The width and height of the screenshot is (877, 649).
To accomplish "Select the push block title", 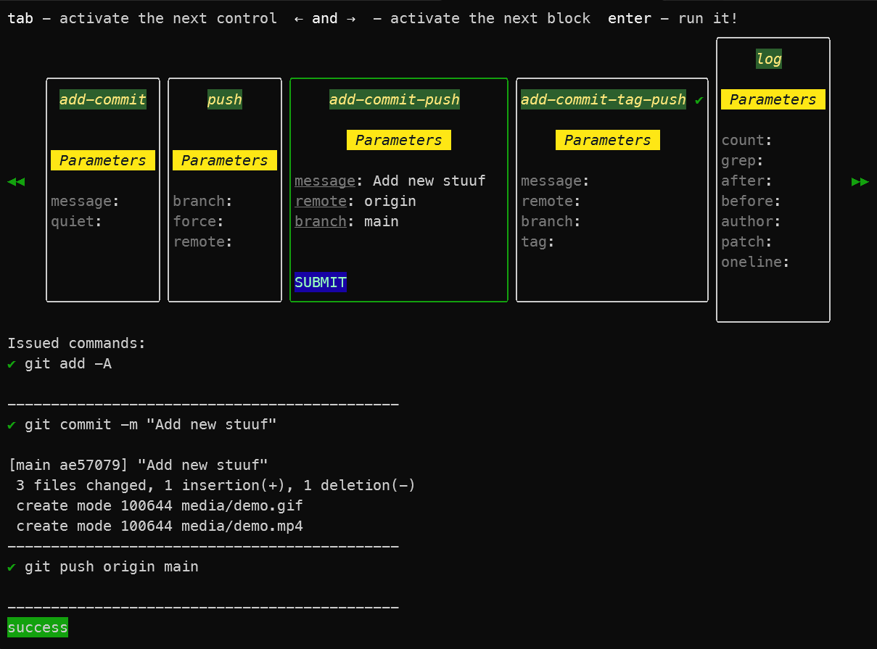I will [x=225, y=99].
